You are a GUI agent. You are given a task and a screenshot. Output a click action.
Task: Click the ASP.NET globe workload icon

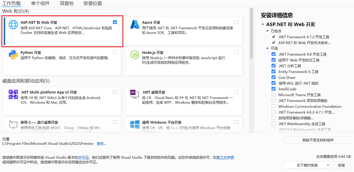(x=13, y=25)
